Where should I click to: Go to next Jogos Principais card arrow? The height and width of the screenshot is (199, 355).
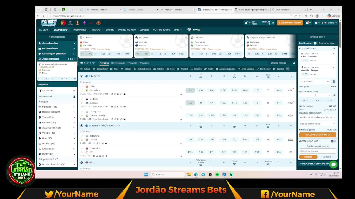(x=75, y=59)
